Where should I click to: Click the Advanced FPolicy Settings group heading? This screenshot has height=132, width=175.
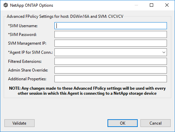[x=65, y=16]
